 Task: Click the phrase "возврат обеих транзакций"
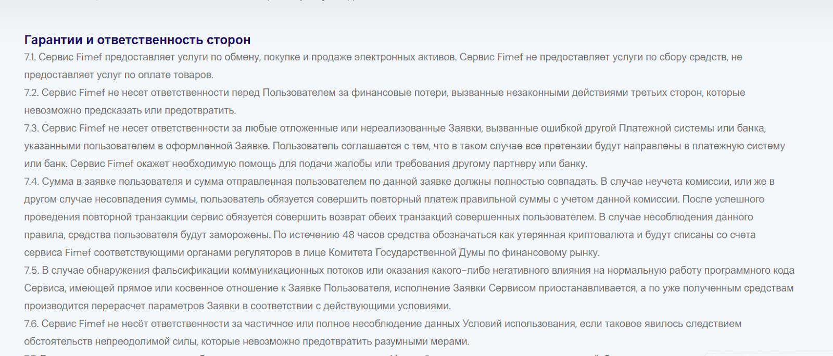click(393, 217)
